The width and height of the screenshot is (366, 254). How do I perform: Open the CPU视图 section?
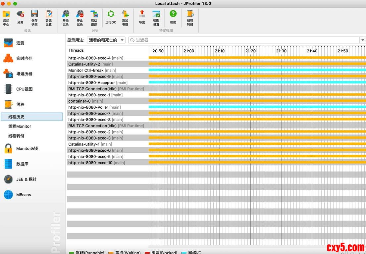[x=24, y=89]
